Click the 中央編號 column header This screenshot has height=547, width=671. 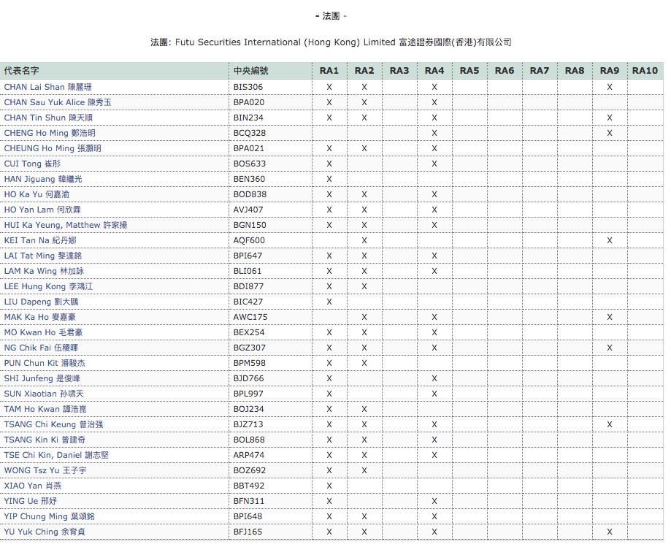pos(270,71)
